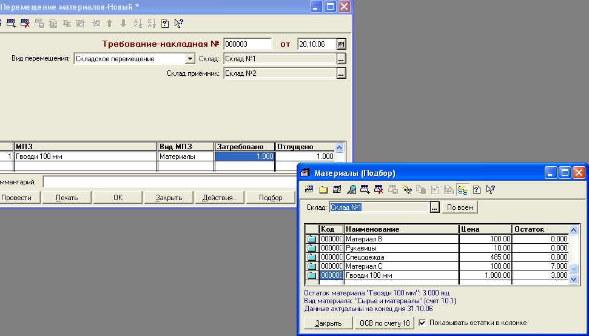Click delete row icon in document toolbar
Screen dimensions: 589x336
click(25, 23)
